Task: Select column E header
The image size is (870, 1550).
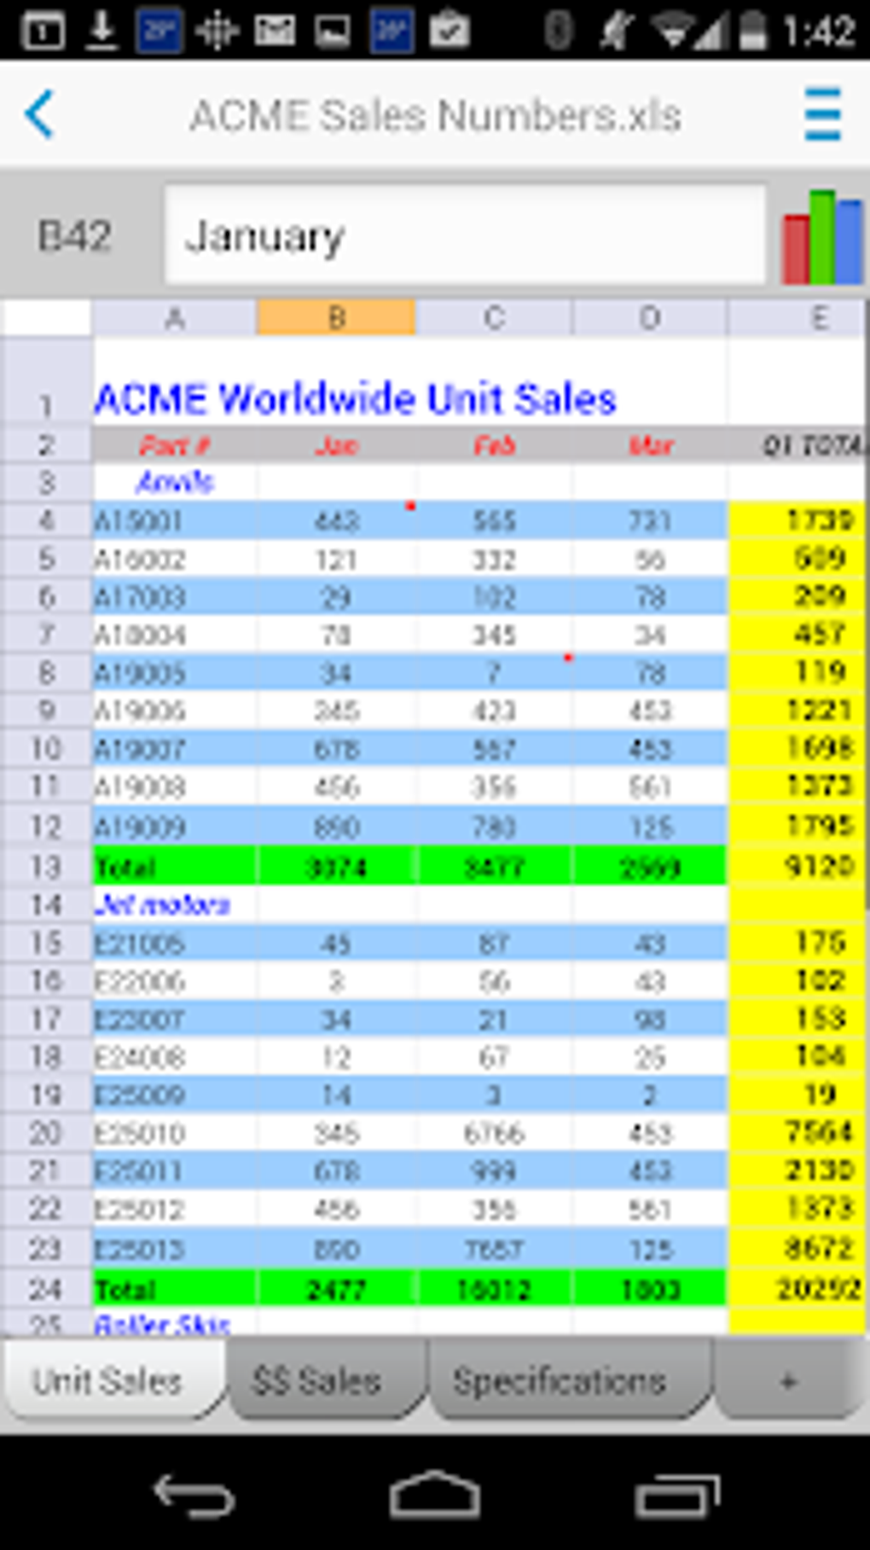Action: (798, 318)
